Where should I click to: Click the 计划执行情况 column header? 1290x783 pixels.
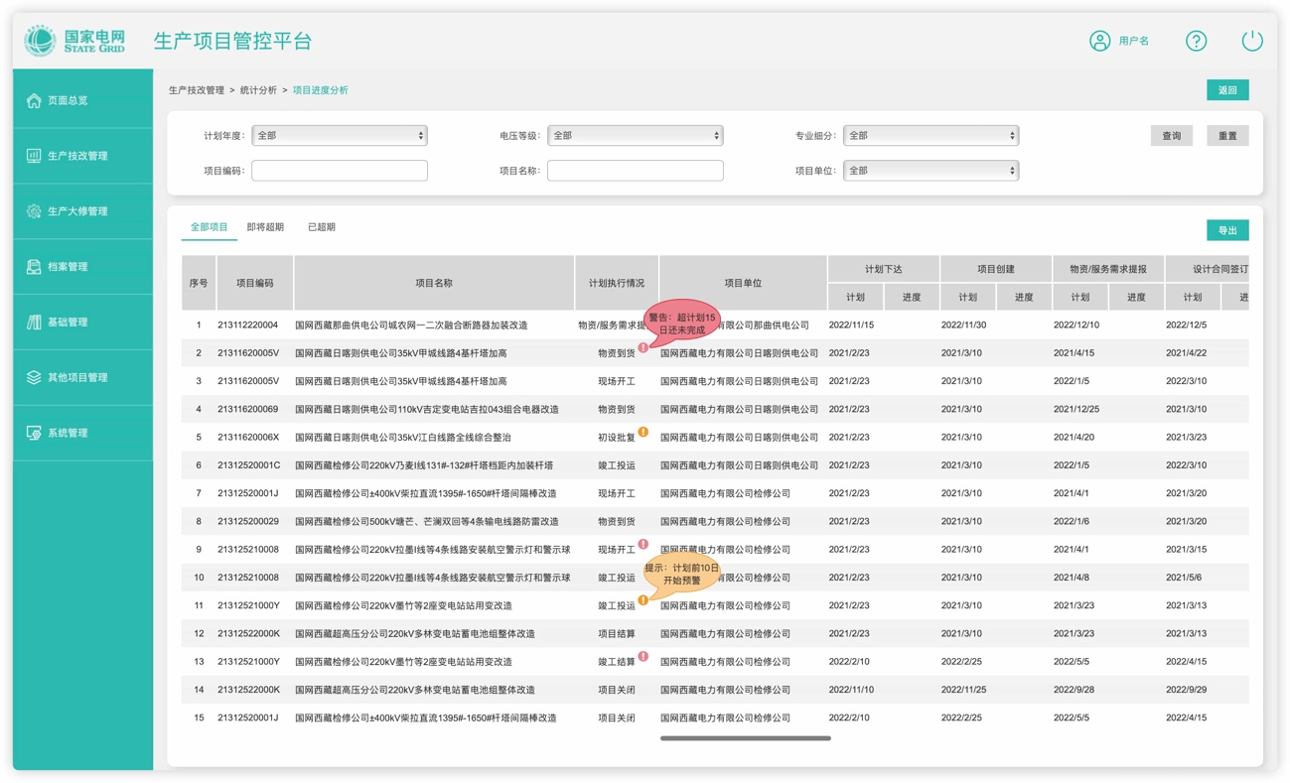pos(617,283)
